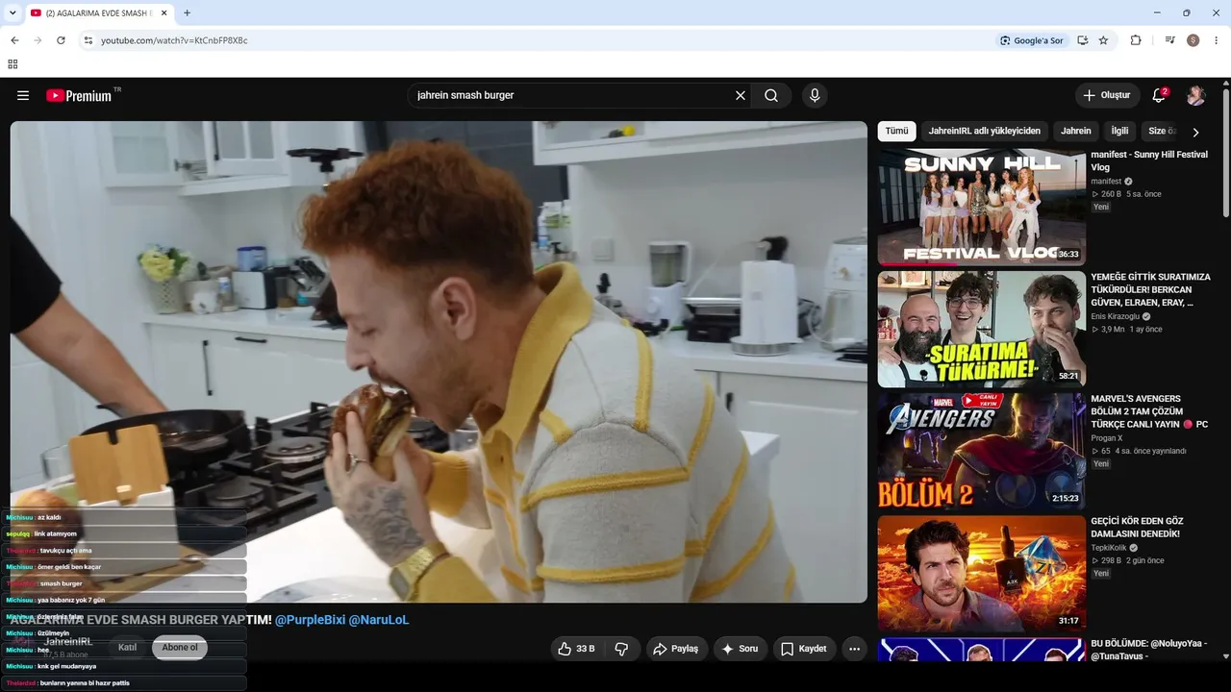Select the Jahrein filter chip
This screenshot has height=692, width=1231.
pyautogui.click(x=1076, y=131)
